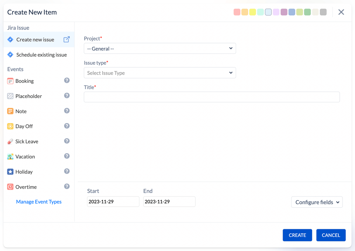
Task: Select Schedule existing issue option
Action: point(41,55)
